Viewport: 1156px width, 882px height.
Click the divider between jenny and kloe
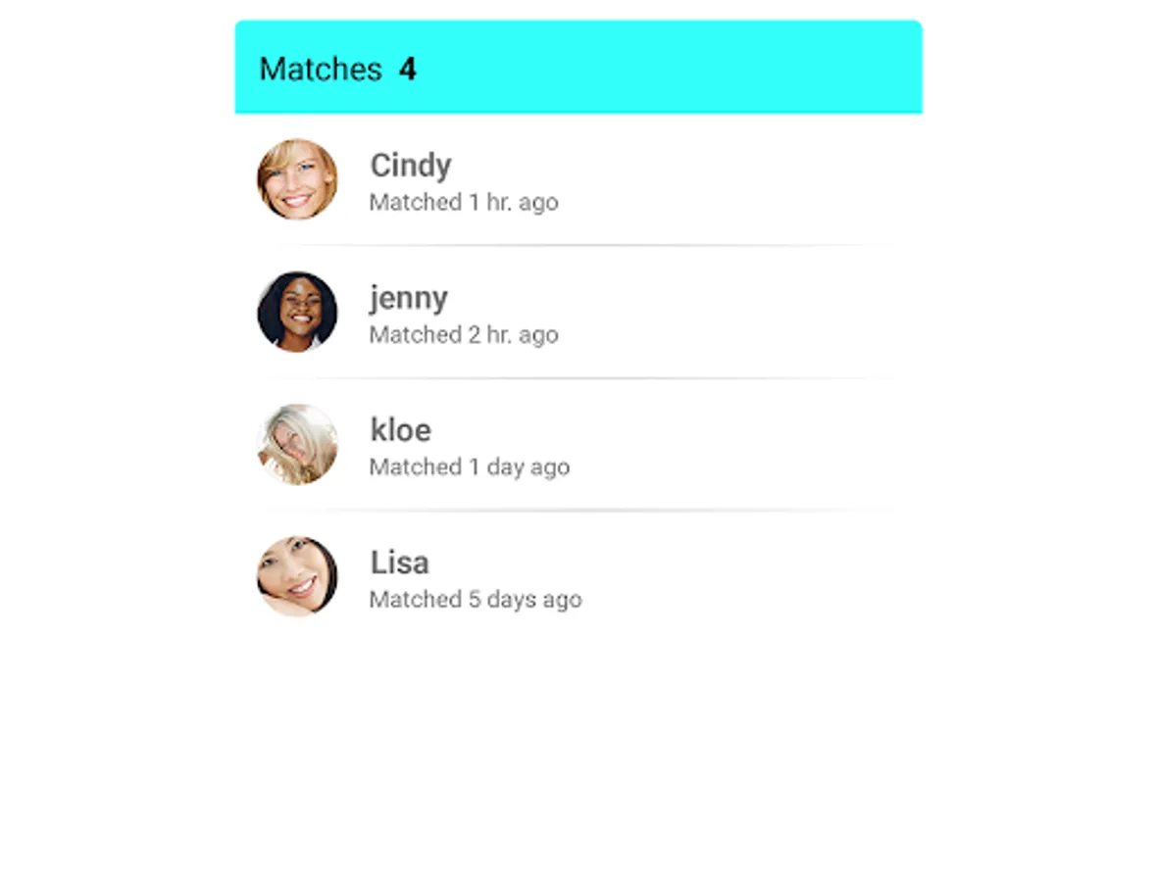click(x=578, y=378)
